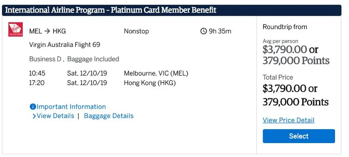Click the clock icon next to 9h 35m
Screen dimensions: 349x157
tap(203, 31)
